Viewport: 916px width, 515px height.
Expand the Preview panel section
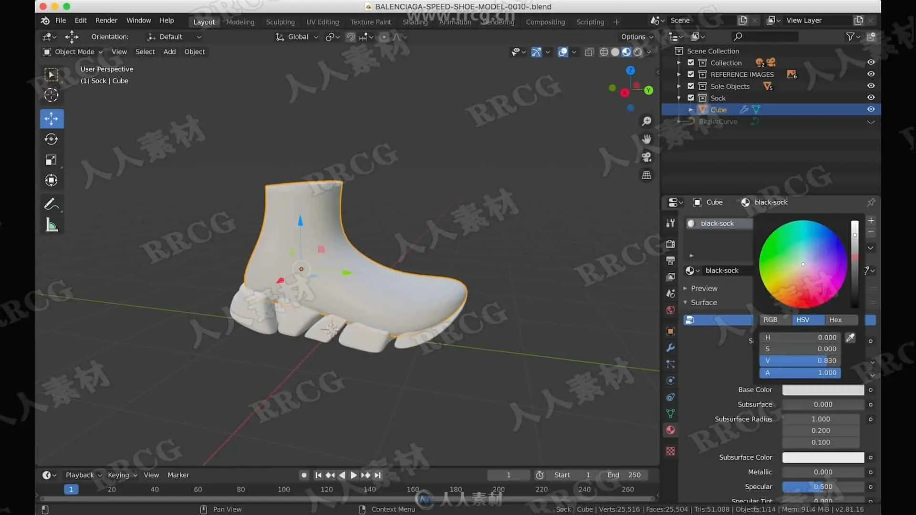pos(703,288)
